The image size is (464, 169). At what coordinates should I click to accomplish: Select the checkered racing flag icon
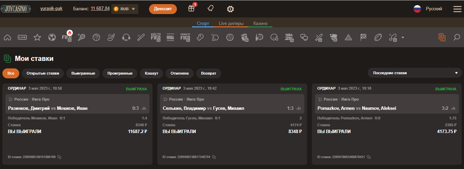(x=363, y=37)
